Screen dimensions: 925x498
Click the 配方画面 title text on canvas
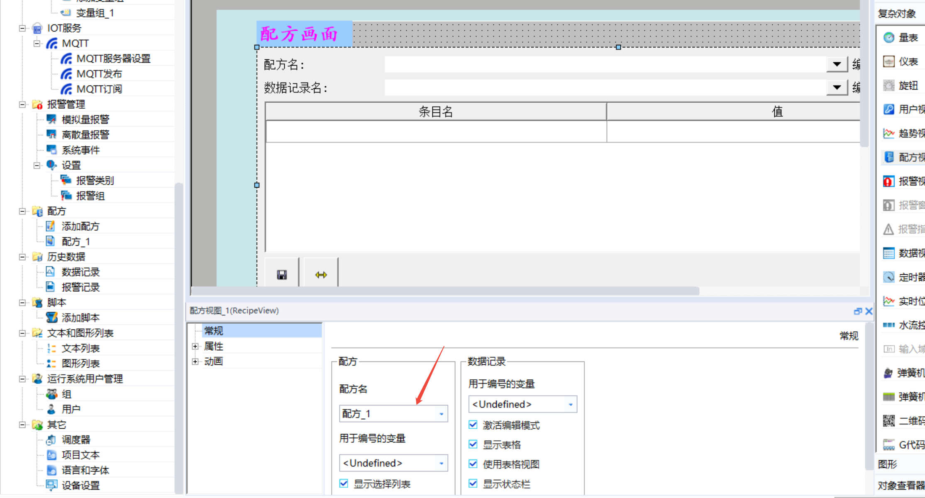click(x=299, y=34)
